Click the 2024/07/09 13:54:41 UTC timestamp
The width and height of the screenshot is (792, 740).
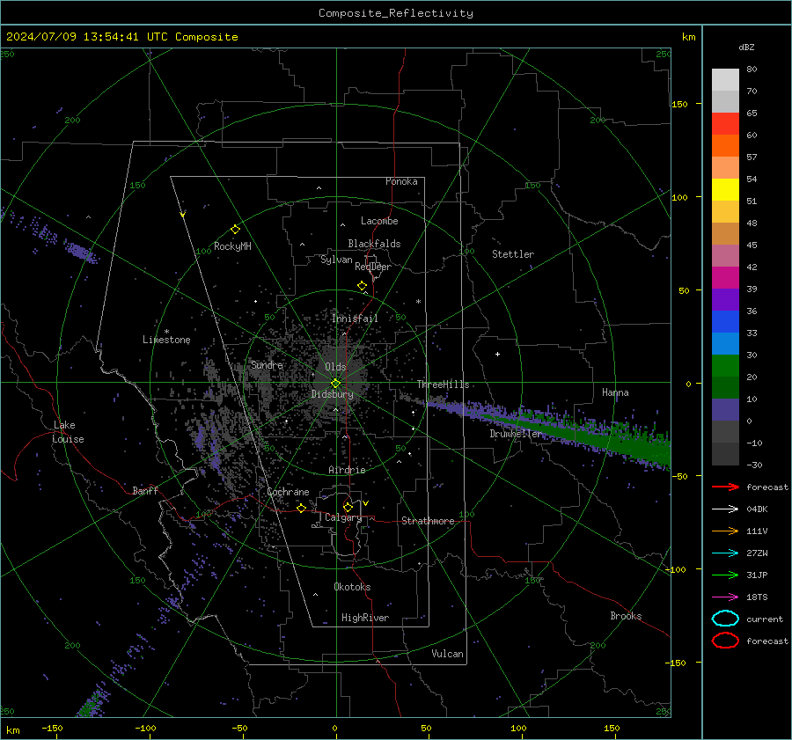click(86, 37)
